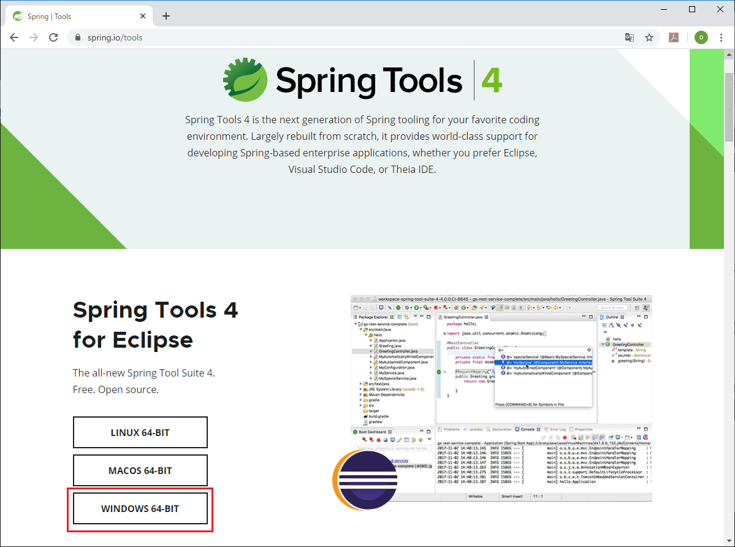Go back to the previous page

coord(14,37)
